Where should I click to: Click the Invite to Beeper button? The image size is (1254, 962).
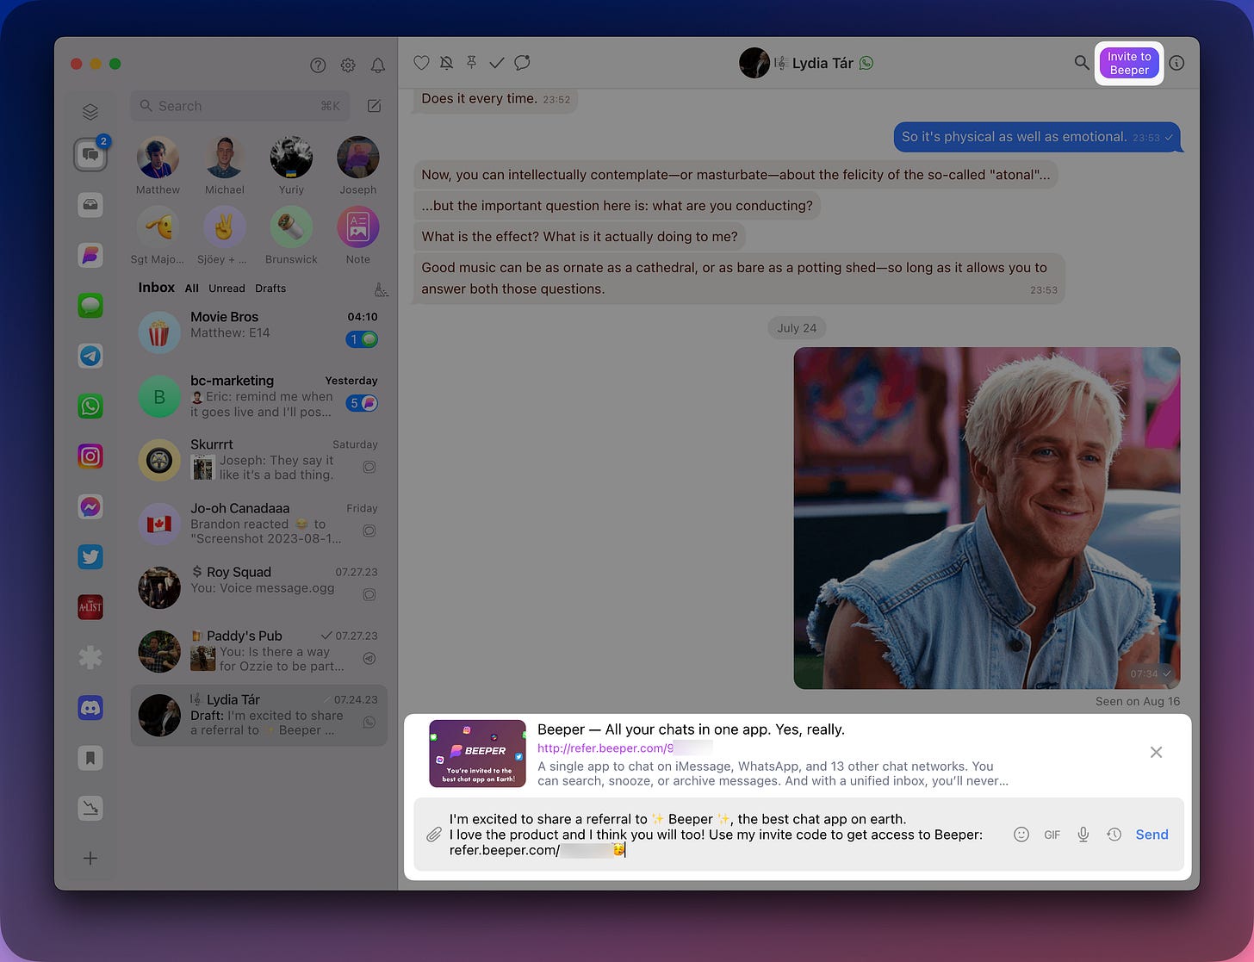[1128, 63]
